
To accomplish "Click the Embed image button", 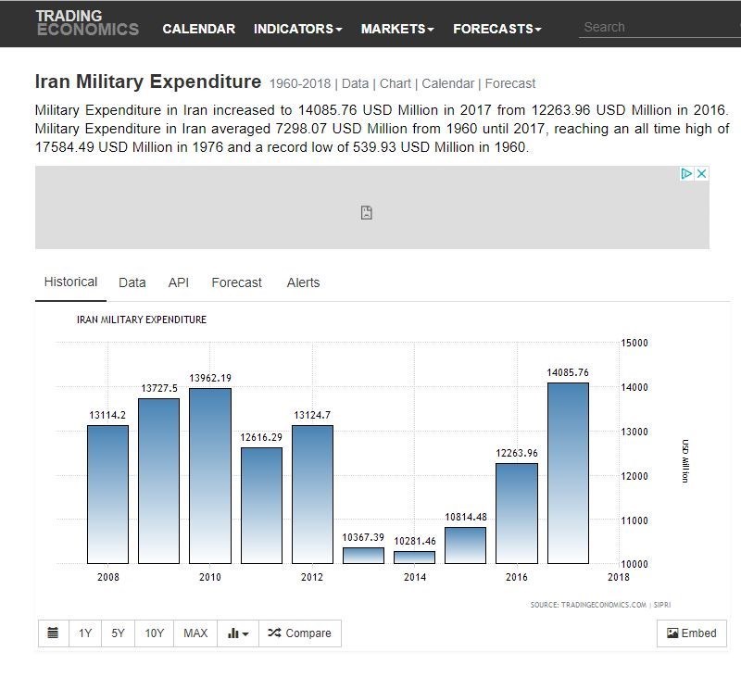I will click(x=692, y=633).
